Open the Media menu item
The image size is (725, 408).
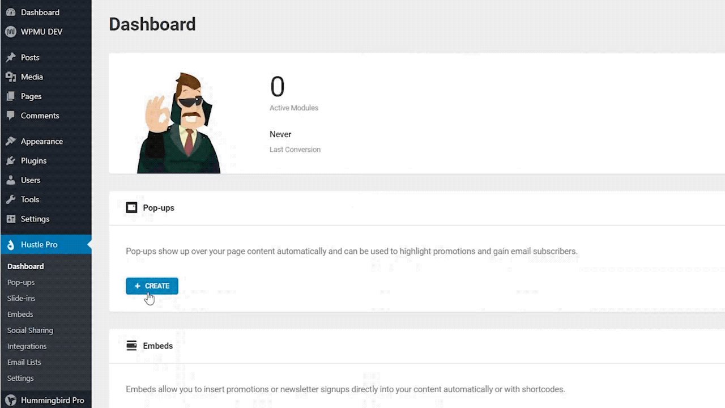click(x=45, y=76)
